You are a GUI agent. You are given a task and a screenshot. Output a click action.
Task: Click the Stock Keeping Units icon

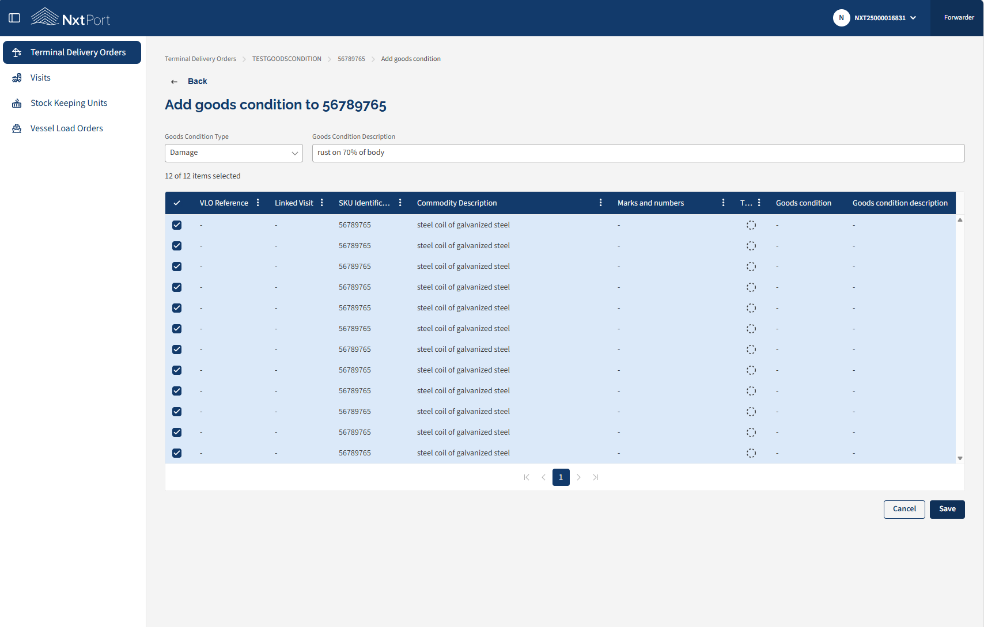click(x=17, y=103)
